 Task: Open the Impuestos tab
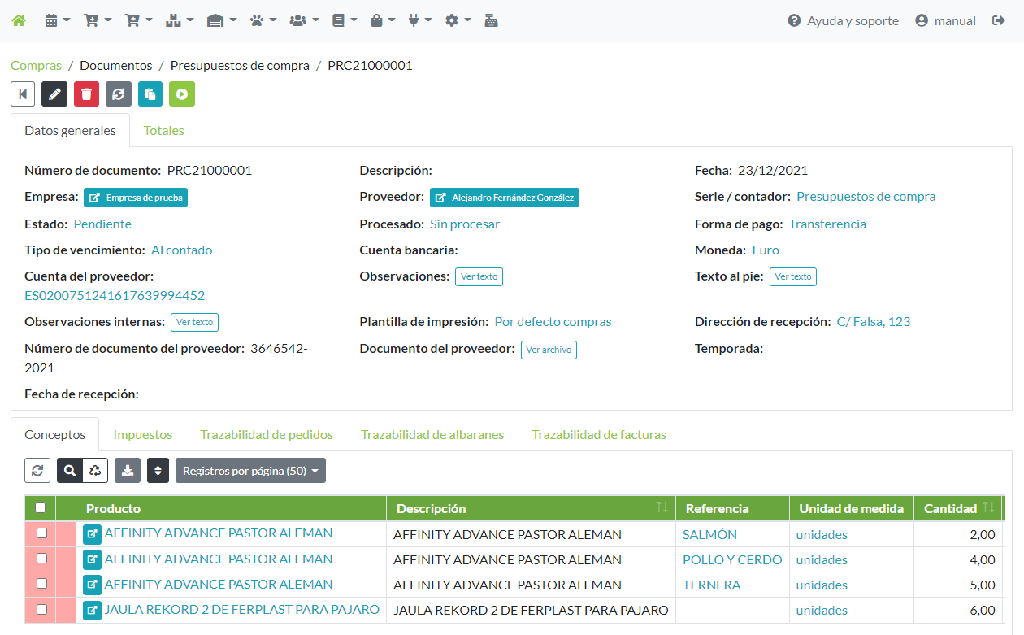pos(143,434)
